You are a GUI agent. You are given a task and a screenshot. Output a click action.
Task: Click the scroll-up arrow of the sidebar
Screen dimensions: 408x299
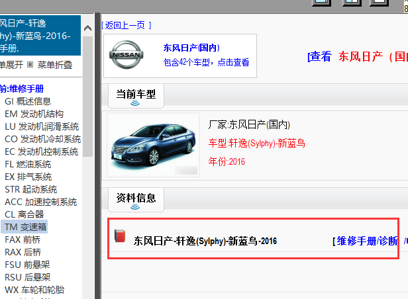[88, 28]
